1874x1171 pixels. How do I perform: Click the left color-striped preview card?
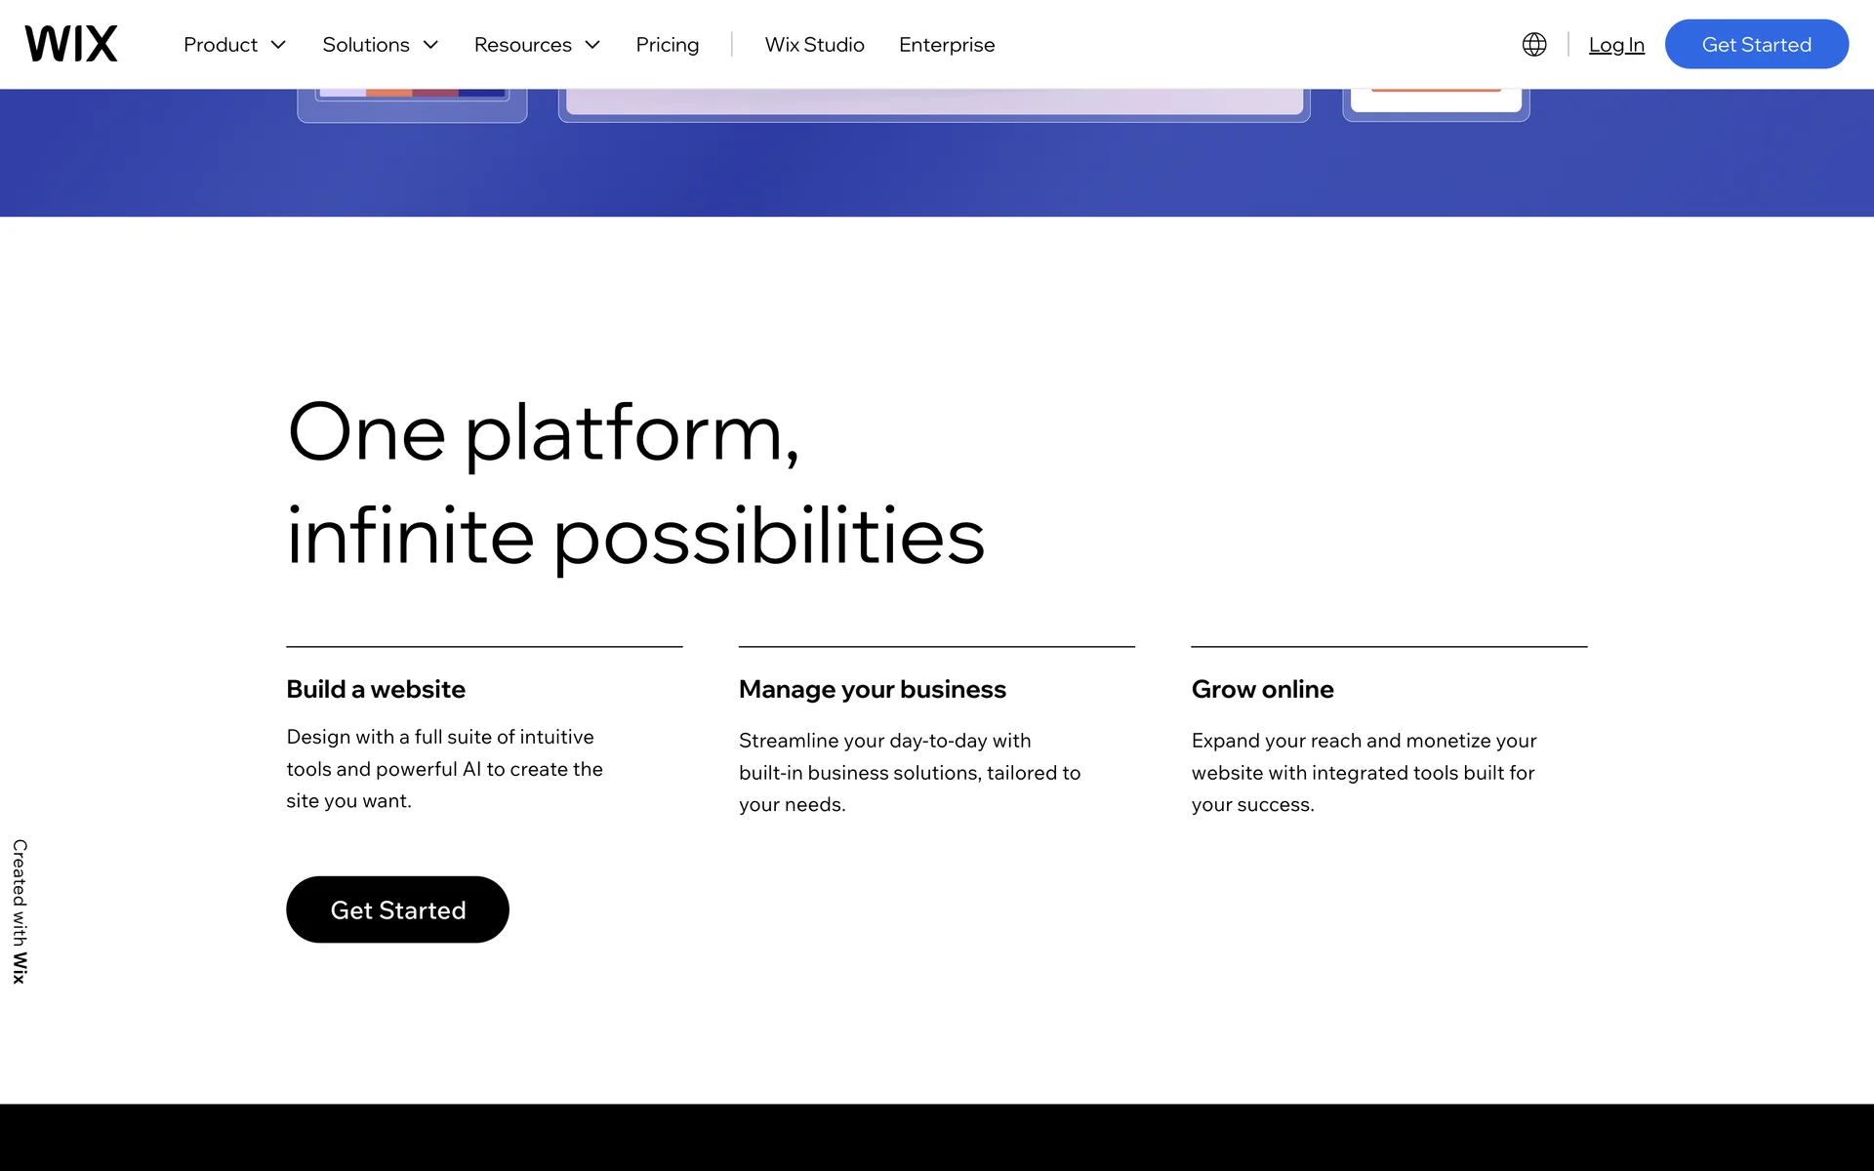point(412,103)
